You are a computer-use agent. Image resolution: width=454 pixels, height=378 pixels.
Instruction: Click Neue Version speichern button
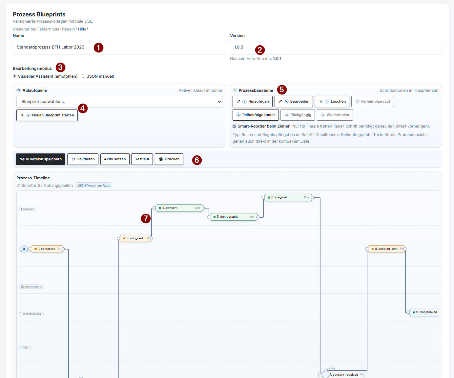[40, 159]
